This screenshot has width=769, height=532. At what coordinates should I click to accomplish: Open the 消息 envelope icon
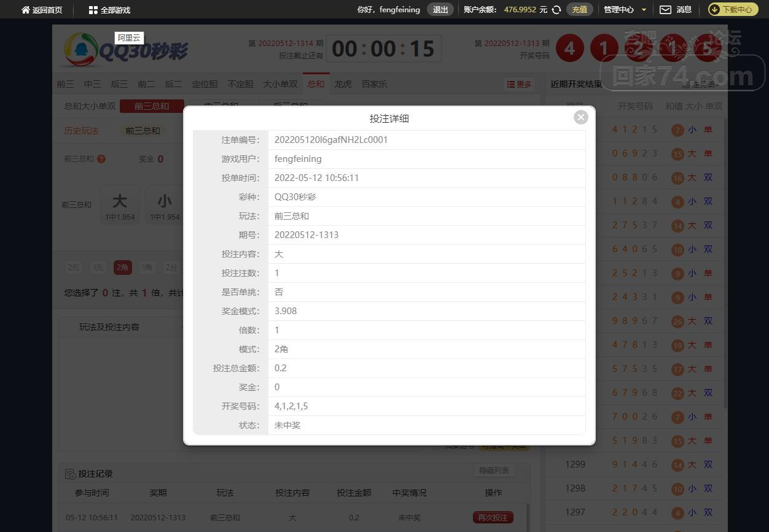[x=665, y=10]
